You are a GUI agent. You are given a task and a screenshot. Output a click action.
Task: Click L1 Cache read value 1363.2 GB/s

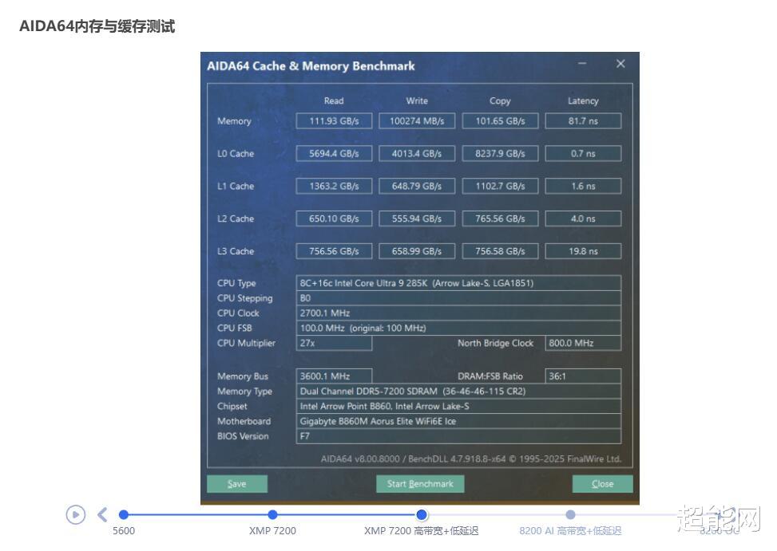(x=334, y=187)
